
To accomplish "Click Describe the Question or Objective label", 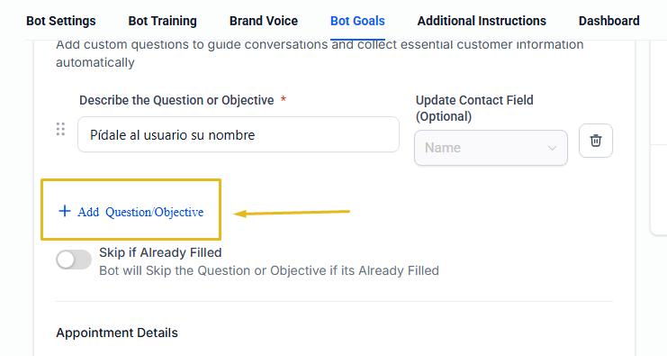I will tap(176, 100).
